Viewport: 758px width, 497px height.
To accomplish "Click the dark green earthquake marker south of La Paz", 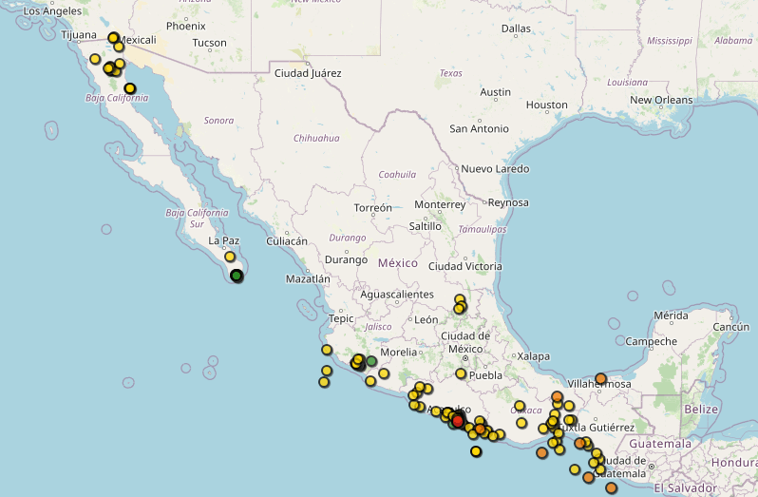I will click(237, 276).
